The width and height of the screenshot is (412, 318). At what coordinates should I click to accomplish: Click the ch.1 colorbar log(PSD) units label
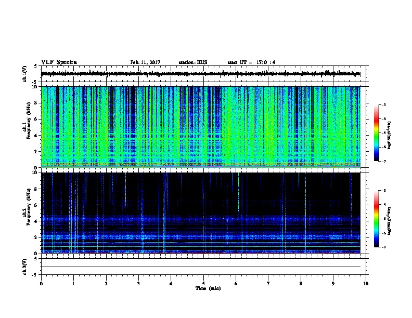coord(389,135)
